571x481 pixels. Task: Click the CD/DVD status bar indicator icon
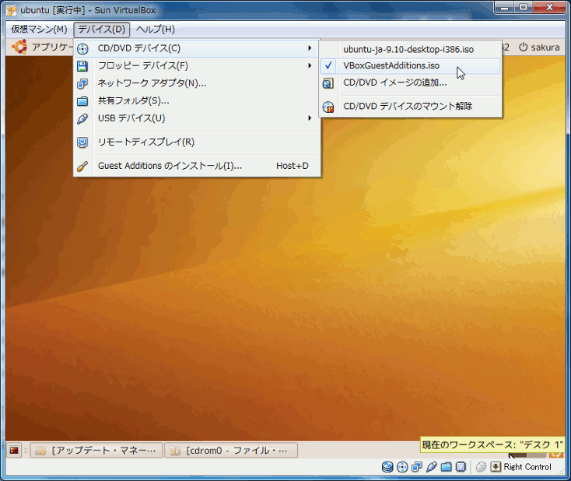pyautogui.click(x=402, y=467)
